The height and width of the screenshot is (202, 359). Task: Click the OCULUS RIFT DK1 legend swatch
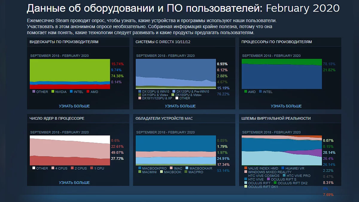246,186
